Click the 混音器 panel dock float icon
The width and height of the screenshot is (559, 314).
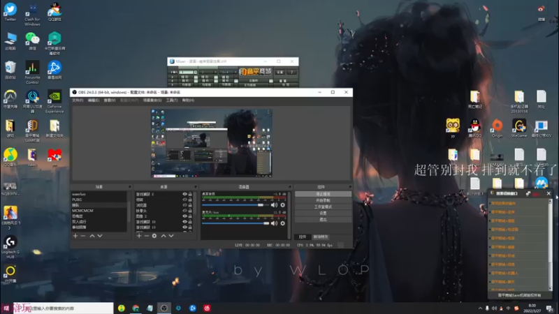coord(290,187)
